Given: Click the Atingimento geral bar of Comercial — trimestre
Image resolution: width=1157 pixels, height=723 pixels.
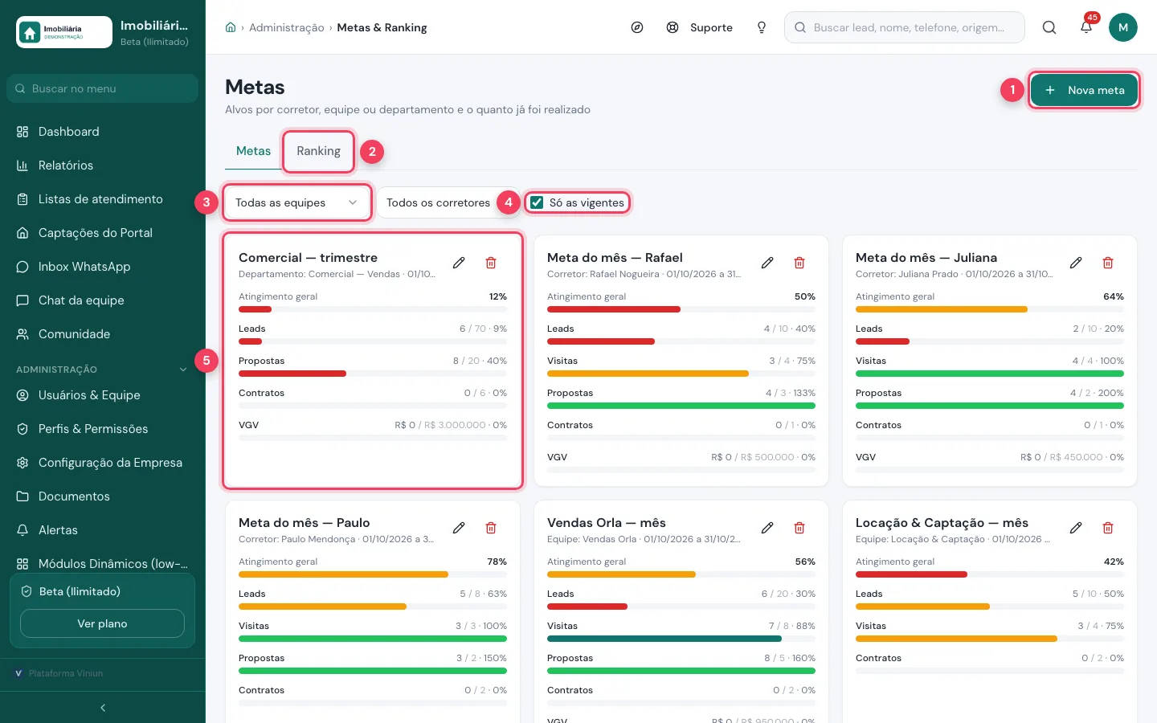Looking at the screenshot, I should (373, 309).
